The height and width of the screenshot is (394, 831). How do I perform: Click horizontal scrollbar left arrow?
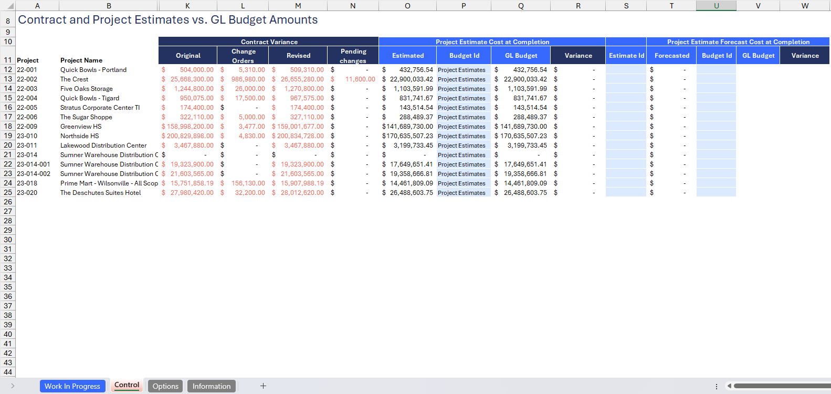pyautogui.click(x=729, y=386)
